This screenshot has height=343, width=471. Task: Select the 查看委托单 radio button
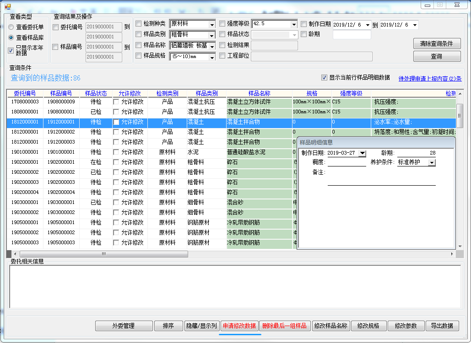pyautogui.click(x=11, y=27)
